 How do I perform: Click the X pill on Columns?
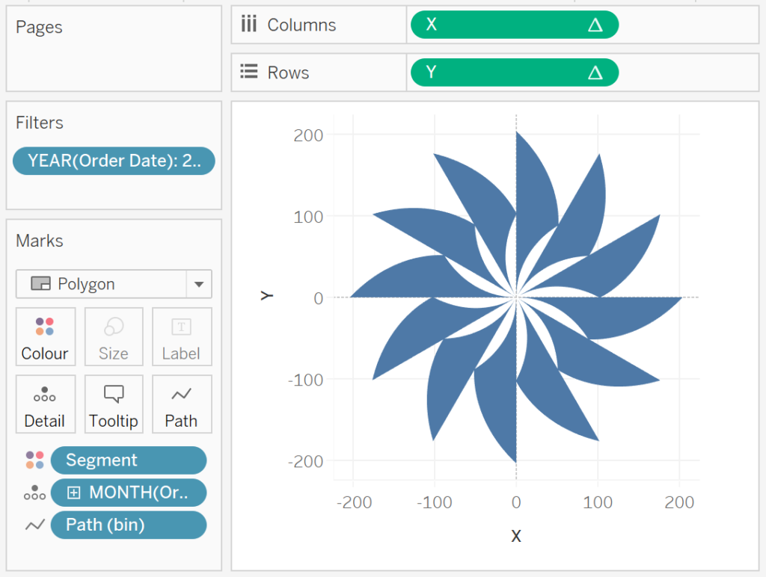point(515,25)
